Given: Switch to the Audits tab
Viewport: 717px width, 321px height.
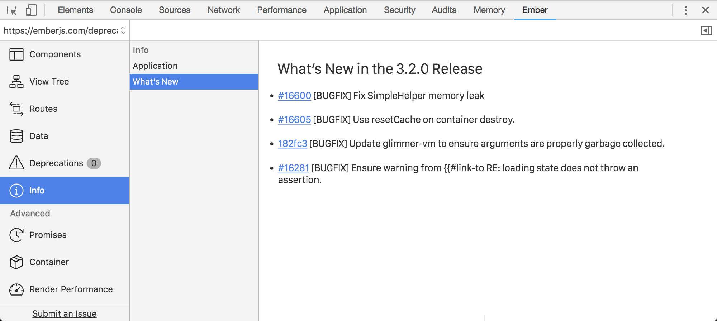Looking at the screenshot, I should pos(444,10).
